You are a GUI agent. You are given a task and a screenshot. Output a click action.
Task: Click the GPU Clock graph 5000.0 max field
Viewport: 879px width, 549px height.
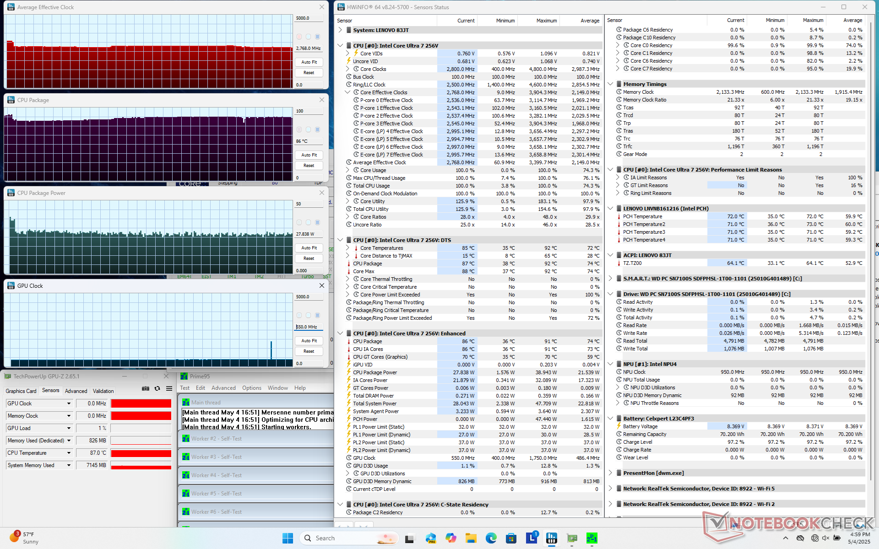tap(309, 297)
